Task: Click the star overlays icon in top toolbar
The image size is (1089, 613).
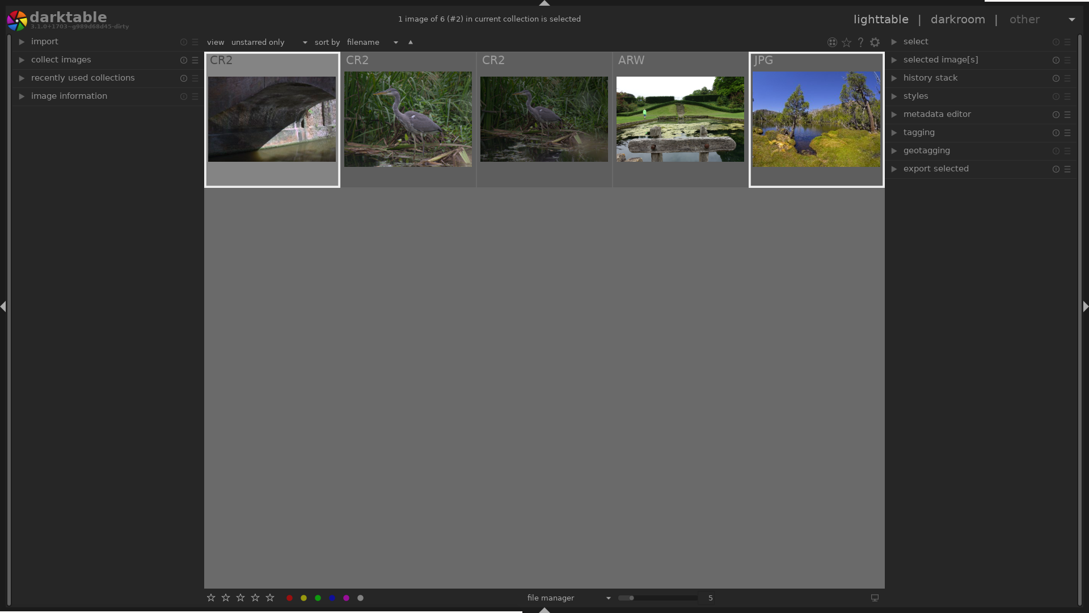Action: pyautogui.click(x=846, y=42)
